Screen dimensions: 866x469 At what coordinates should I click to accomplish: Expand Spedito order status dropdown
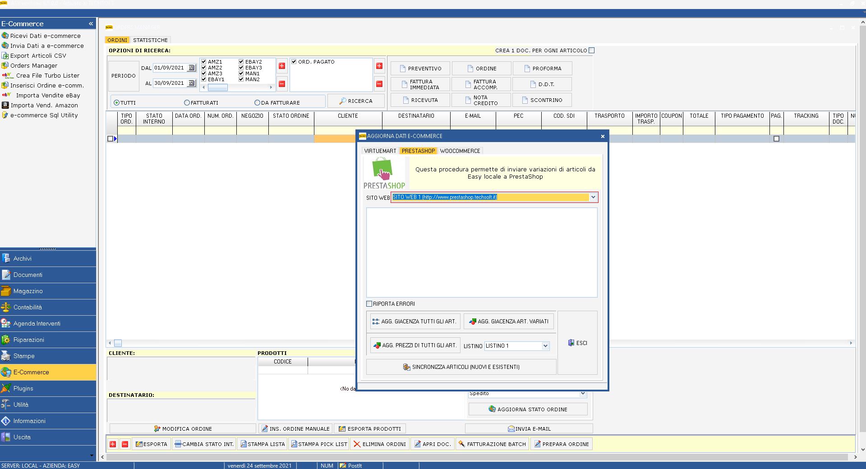point(583,394)
